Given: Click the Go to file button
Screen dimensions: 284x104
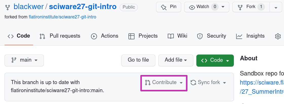Looking at the screenshot, I should 138,60.
